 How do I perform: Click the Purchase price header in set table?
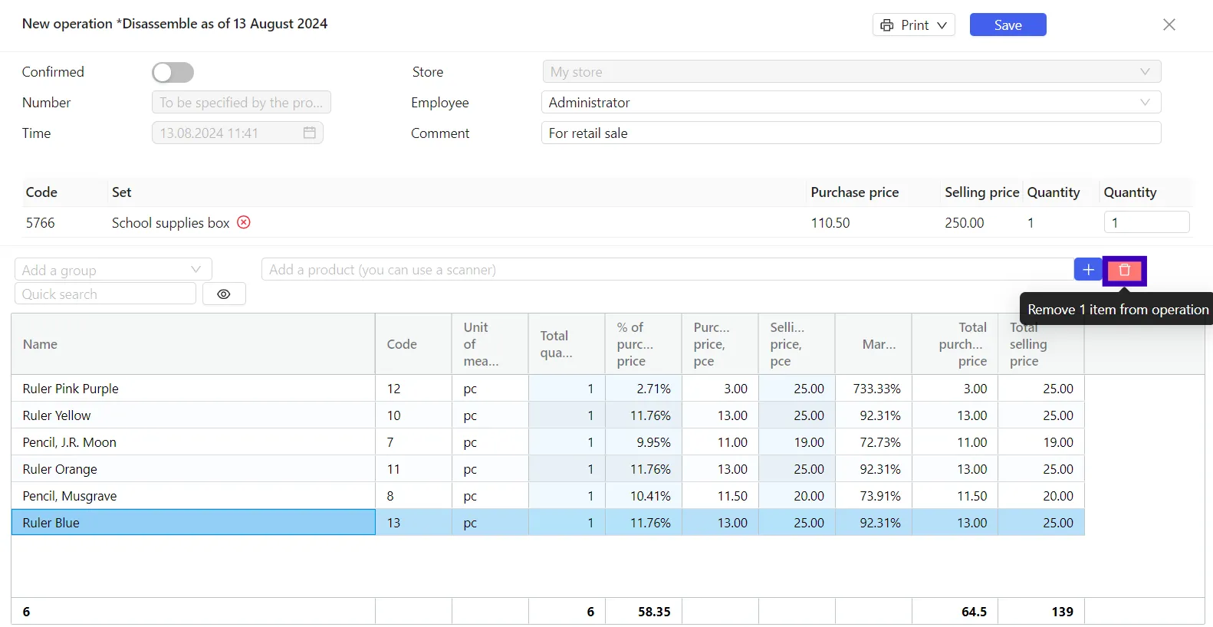pyautogui.click(x=854, y=192)
